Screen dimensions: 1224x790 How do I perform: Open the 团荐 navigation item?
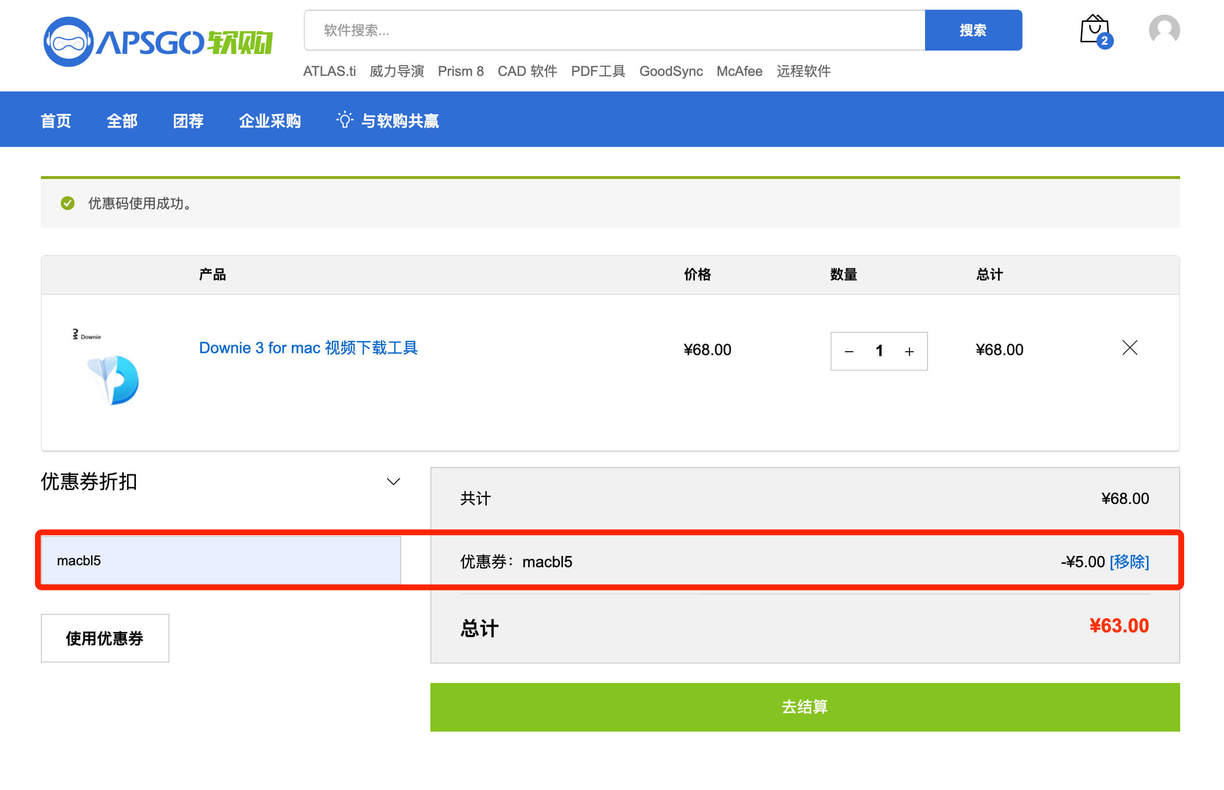point(188,121)
